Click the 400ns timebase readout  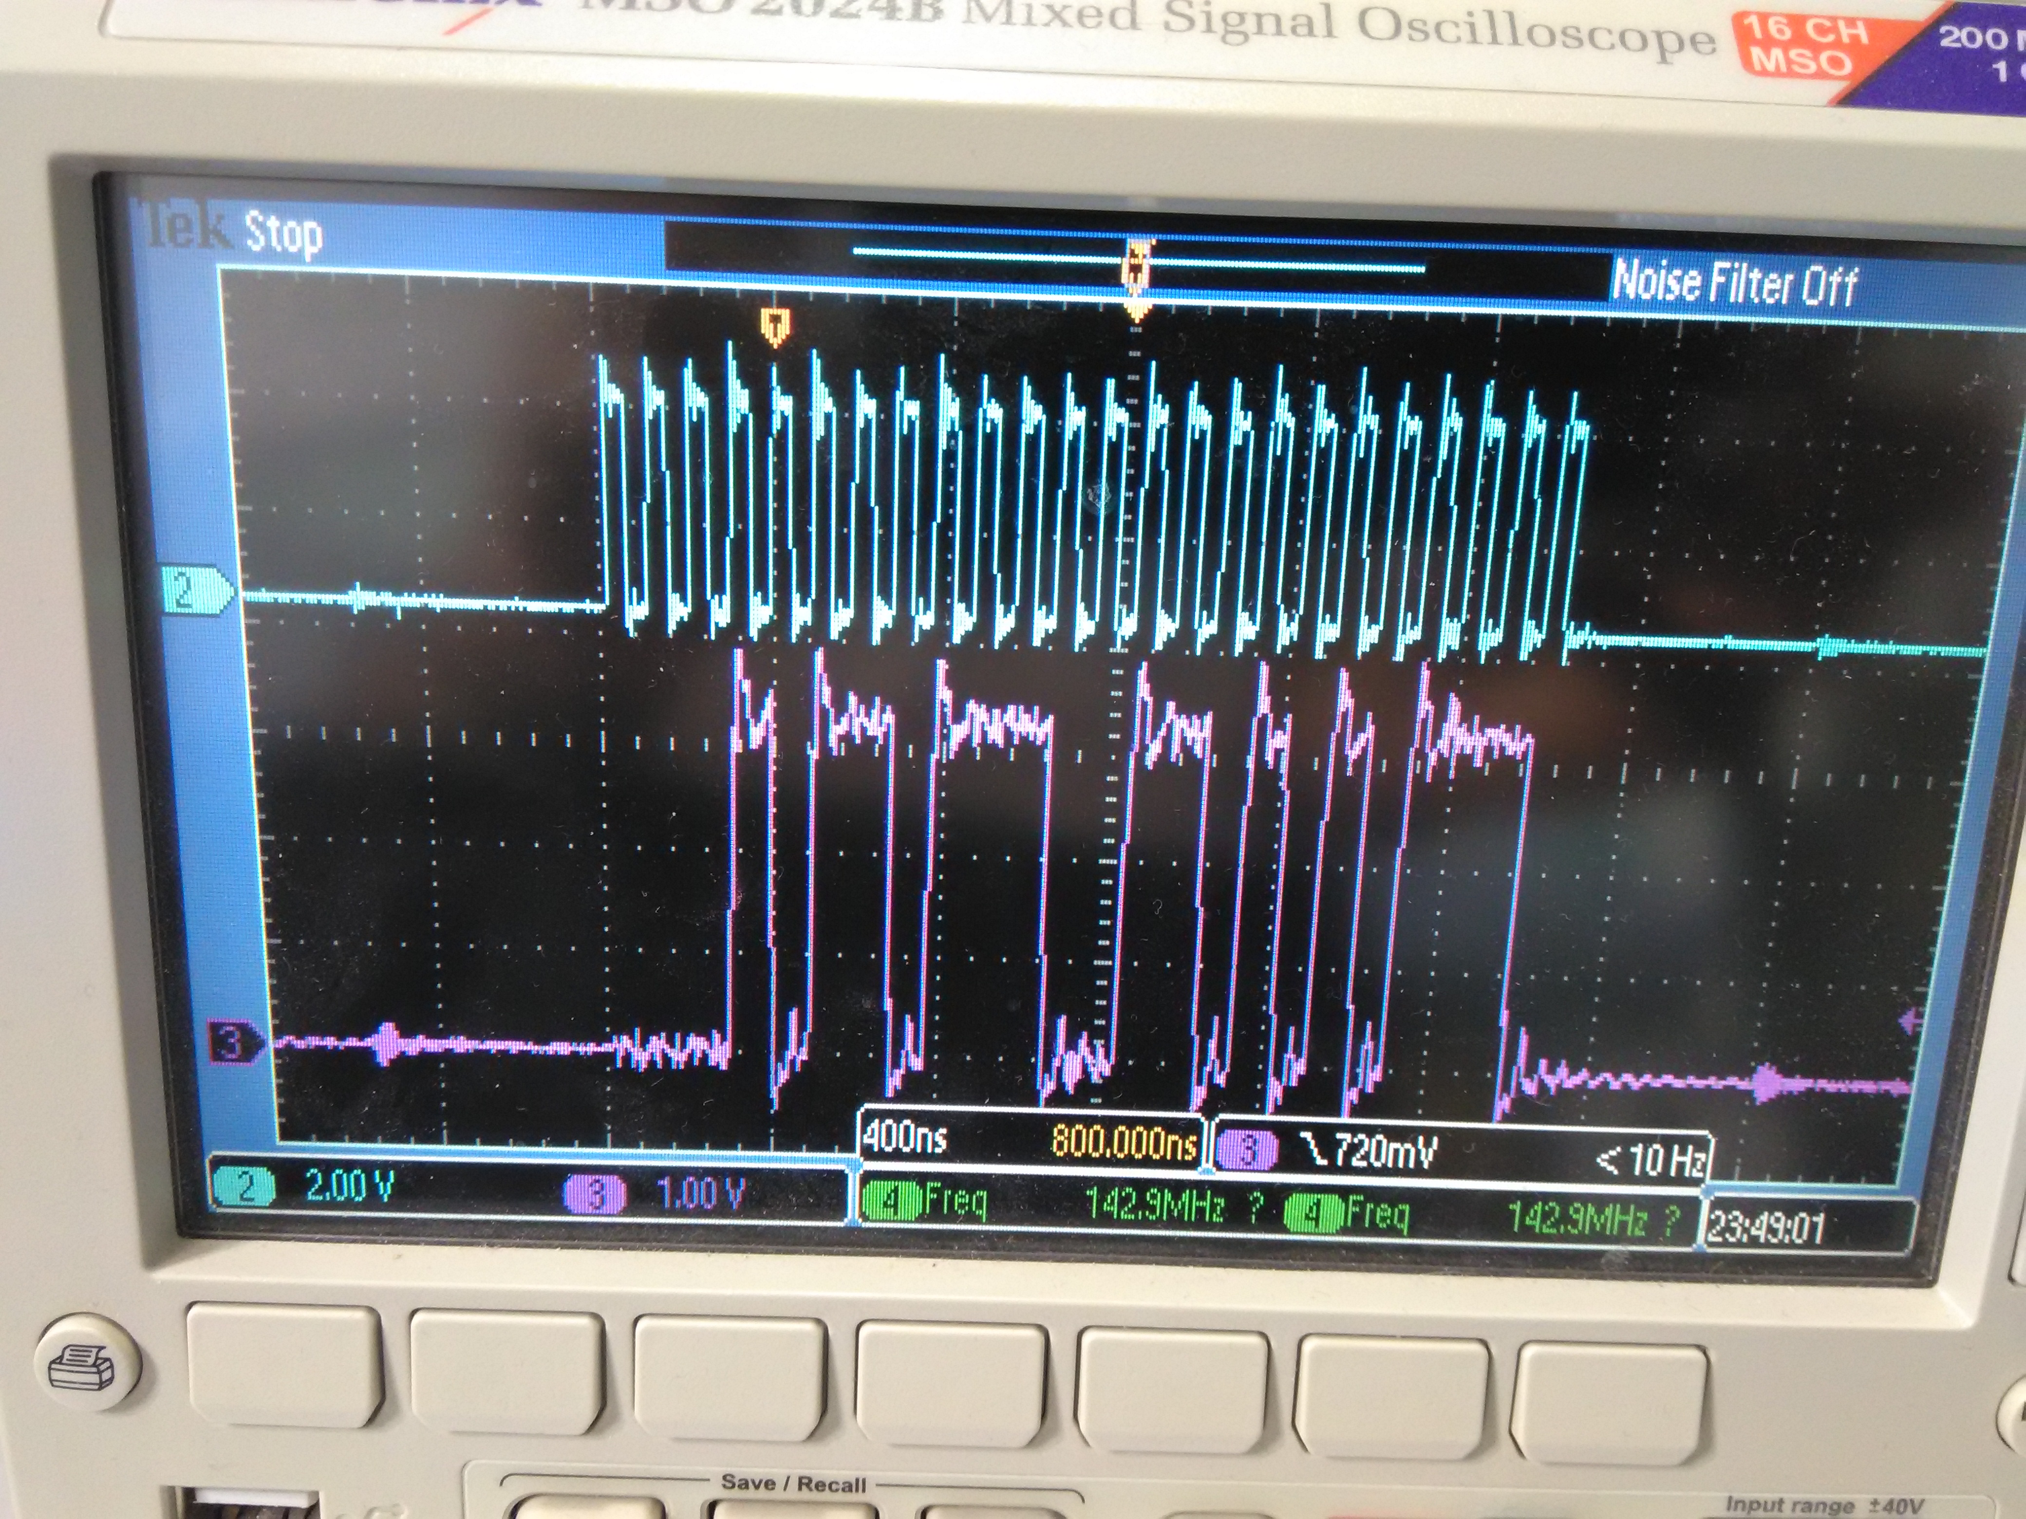(x=905, y=1139)
